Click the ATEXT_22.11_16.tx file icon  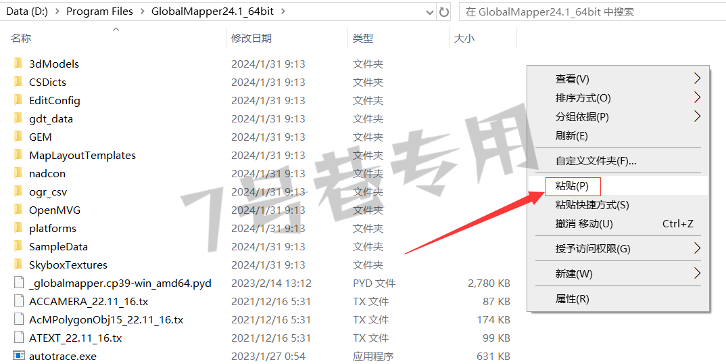coord(18,338)
